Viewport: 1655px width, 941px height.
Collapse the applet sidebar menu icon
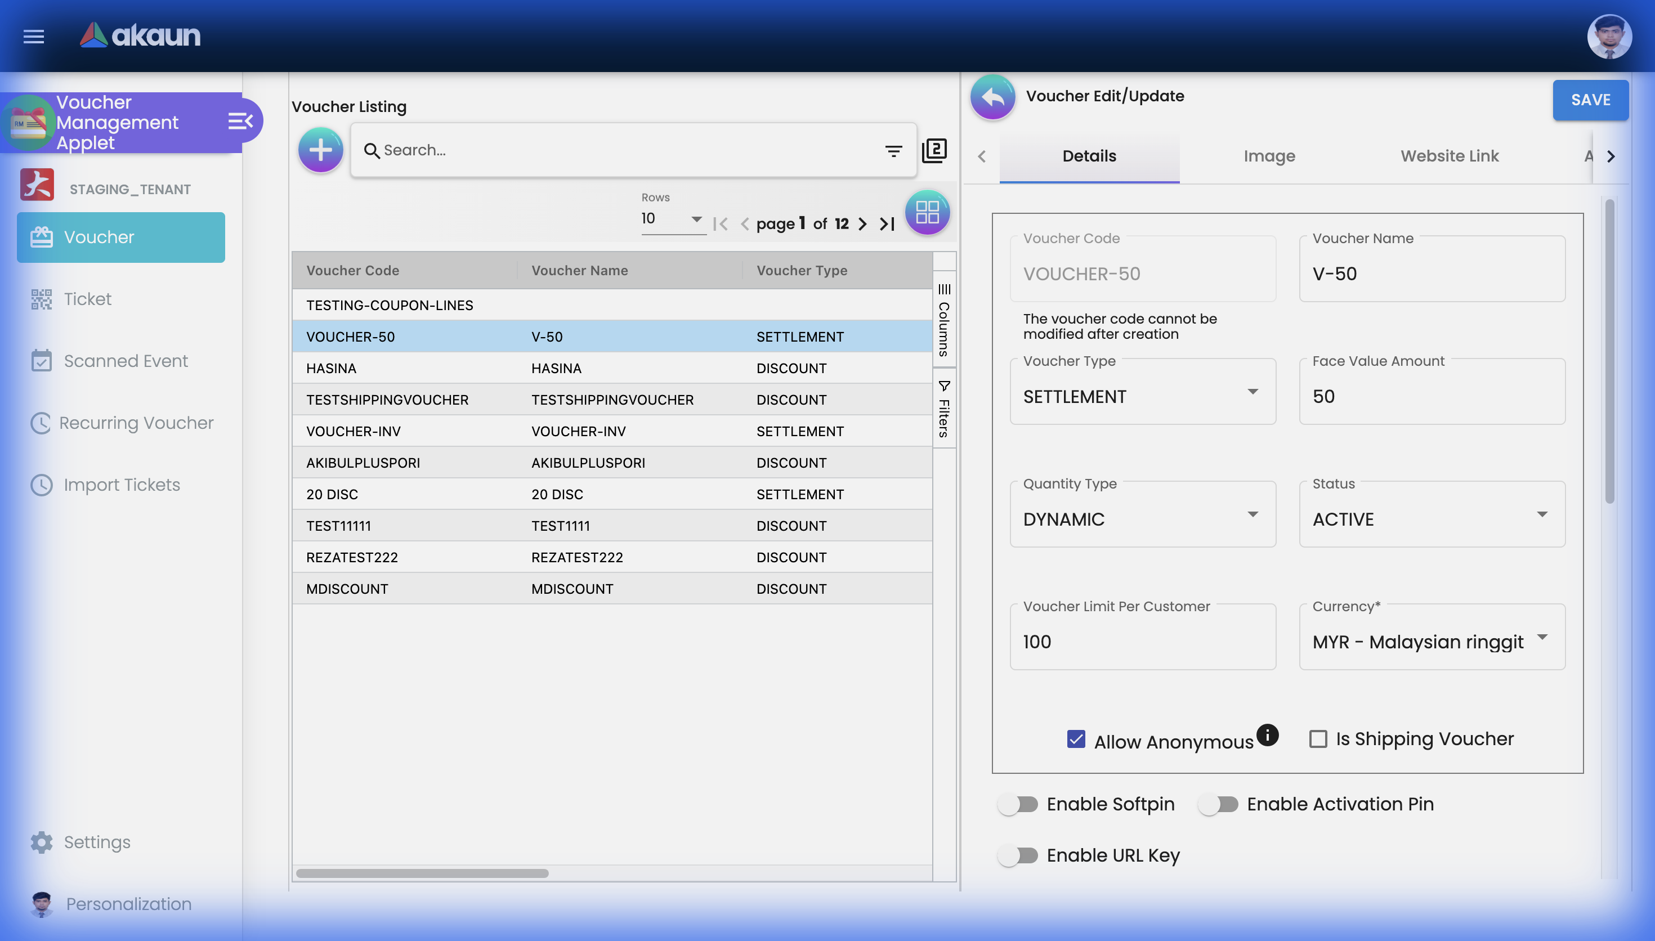tap(240, 121)
